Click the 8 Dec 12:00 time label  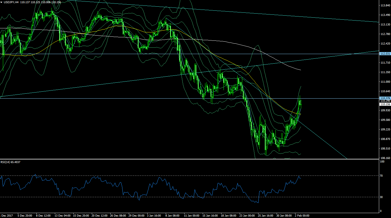pos(43,216)
